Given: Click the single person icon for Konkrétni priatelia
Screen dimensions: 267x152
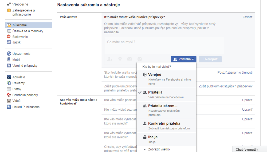Looking at the screenshot, I should click(145, 123).
